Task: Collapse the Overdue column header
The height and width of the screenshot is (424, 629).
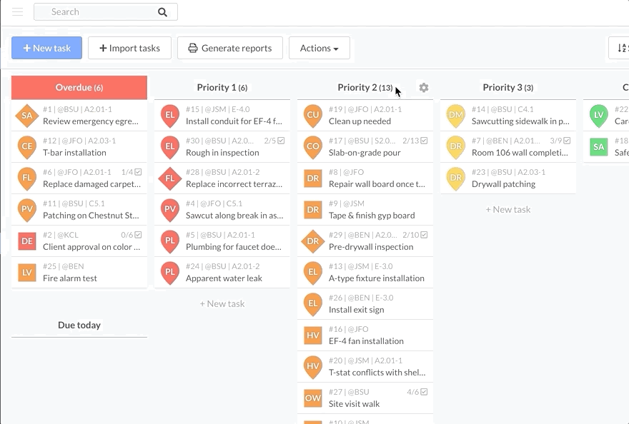Action: (79, 88)
